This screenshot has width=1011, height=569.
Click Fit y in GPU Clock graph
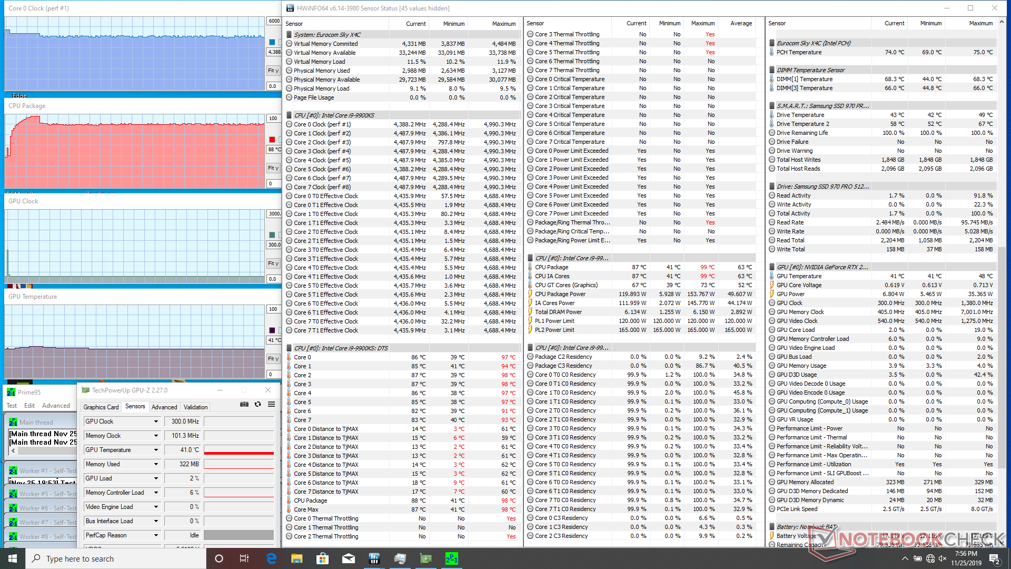click(x=273, y=263)
